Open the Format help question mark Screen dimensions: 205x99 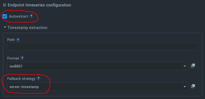(x=22, y=58)
